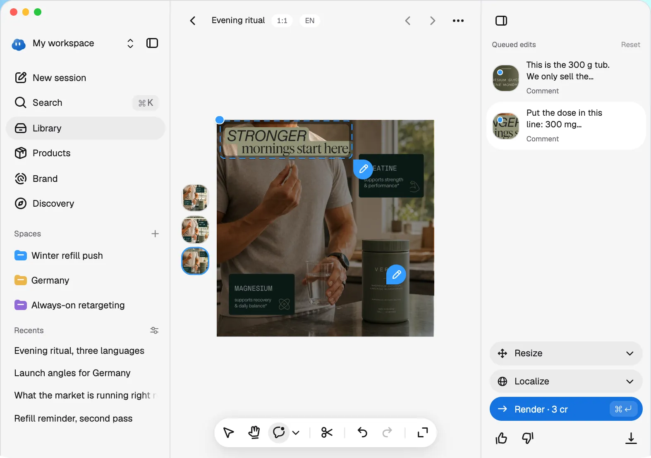Open the Discovery section
This screenshot has height=458, width=651.
(86, 203)
